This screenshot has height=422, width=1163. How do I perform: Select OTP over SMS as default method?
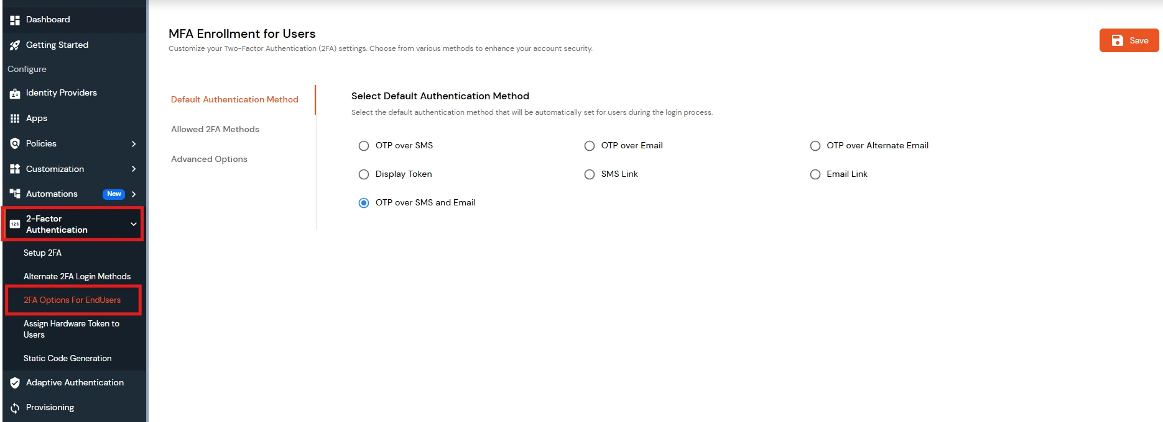(364, 145)
